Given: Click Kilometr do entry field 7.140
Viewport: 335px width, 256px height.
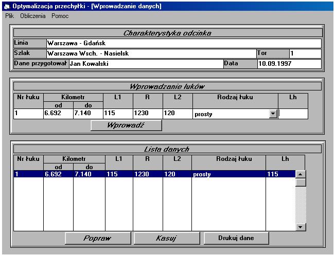Looking at the screenshot, I should pos(88,114).
